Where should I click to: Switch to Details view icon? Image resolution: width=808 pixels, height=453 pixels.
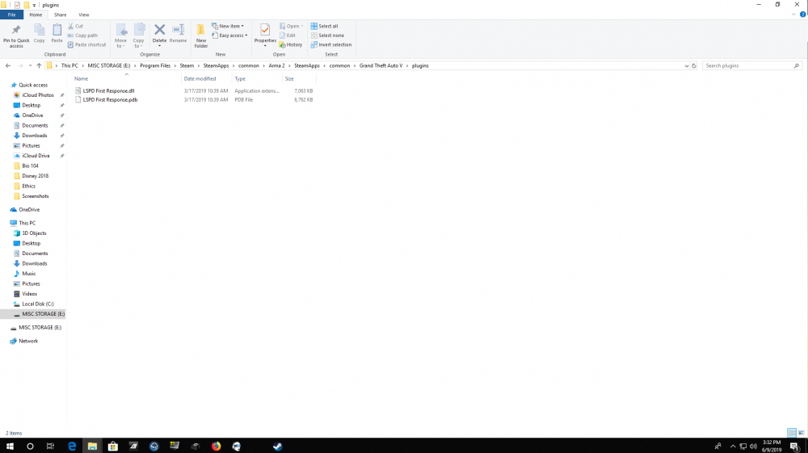[792, 433]
